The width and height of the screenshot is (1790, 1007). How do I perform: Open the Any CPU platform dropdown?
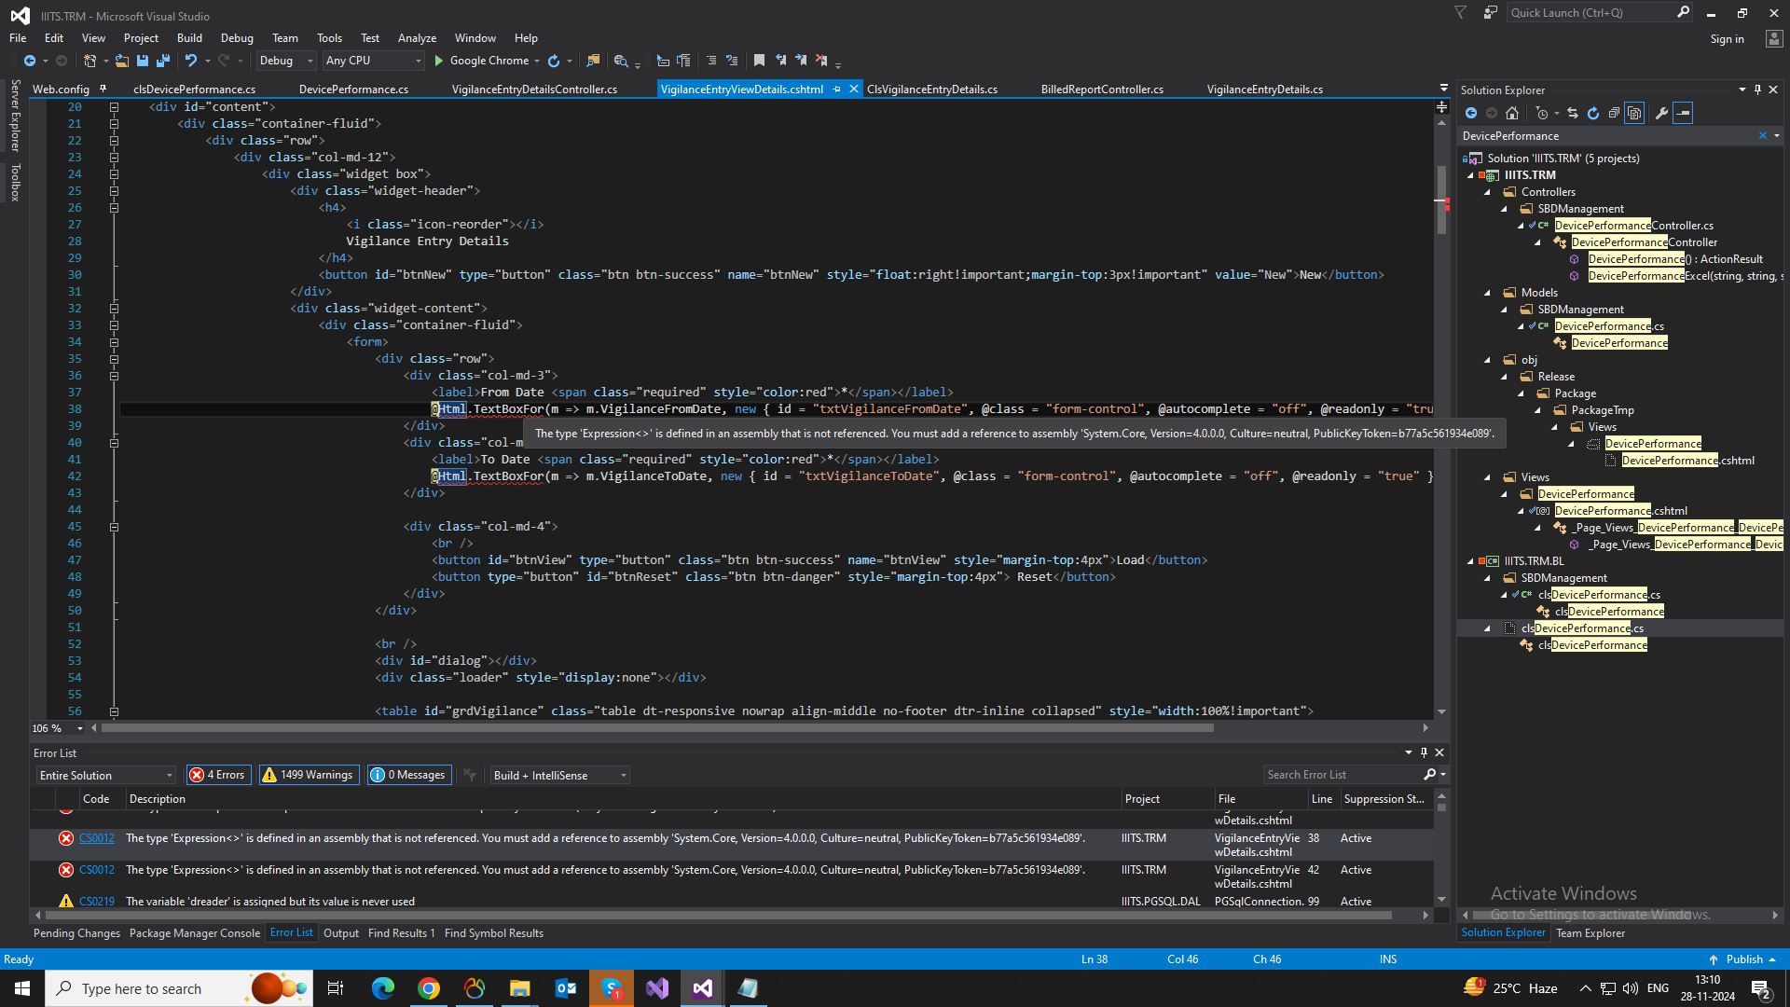tap(373, 61)
